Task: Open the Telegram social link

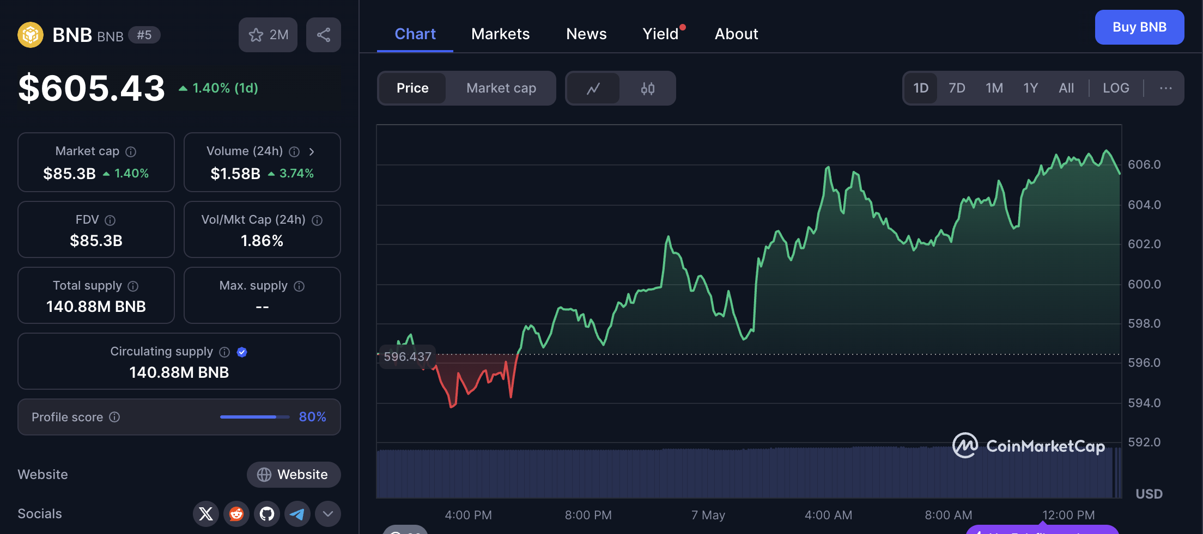Action: point(297,514)
